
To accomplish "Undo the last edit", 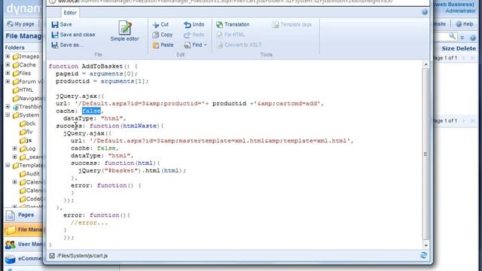I will pyautogui.click(x=194, y=24).
